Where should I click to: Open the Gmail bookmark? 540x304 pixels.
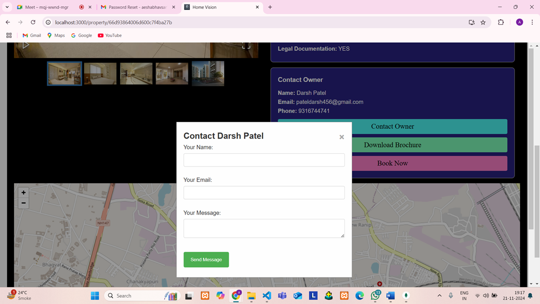point(31,35)
